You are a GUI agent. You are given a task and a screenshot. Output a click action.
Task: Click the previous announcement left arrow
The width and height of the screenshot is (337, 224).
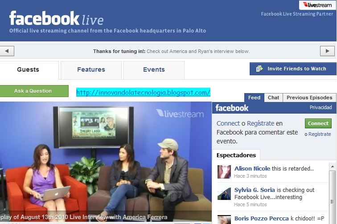[x=7, y=51]
